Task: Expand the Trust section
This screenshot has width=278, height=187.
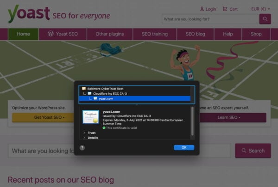Action: point(84,133)
